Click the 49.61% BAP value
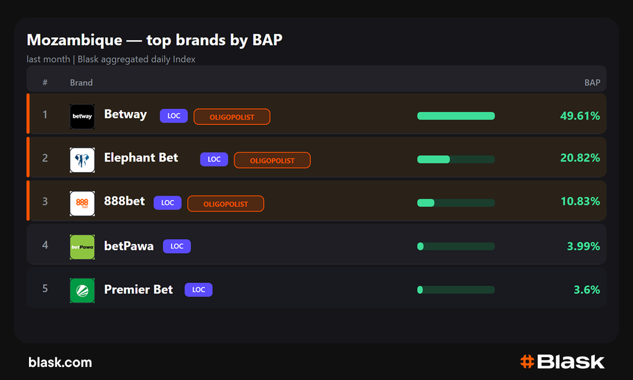The width and height of the screenshot is (633, 380). pos(580,116)
